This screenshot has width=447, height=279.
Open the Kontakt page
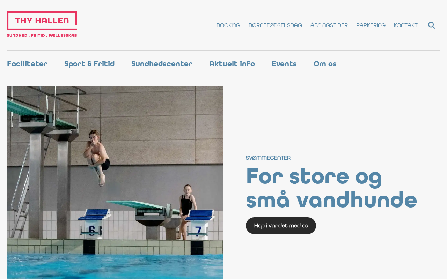406,25
